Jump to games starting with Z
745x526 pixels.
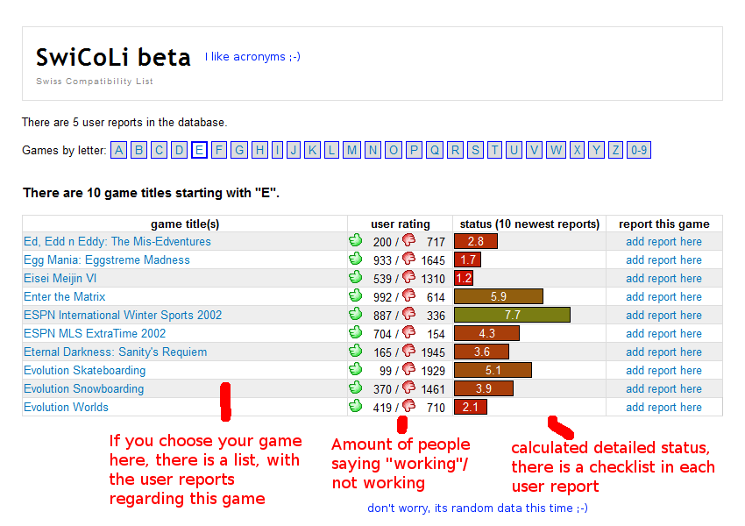(616, 150)
